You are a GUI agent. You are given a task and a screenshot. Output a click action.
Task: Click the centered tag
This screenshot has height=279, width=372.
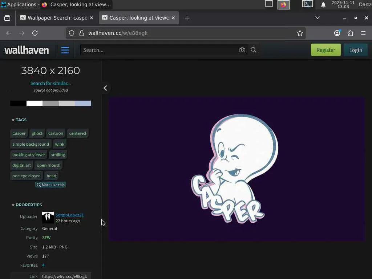[x=78, y=133]
